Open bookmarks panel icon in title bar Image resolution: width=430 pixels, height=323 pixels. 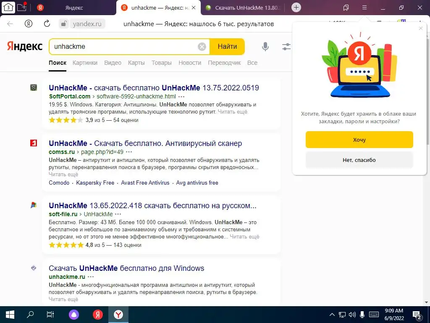346,8
